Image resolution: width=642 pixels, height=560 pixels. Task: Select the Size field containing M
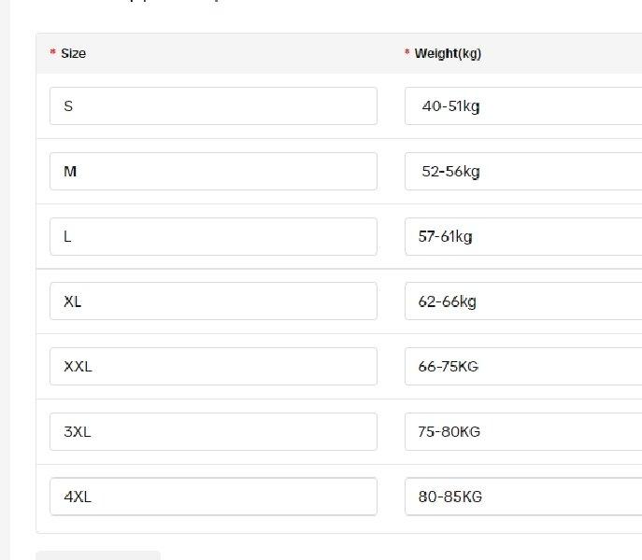pos(213,172)
